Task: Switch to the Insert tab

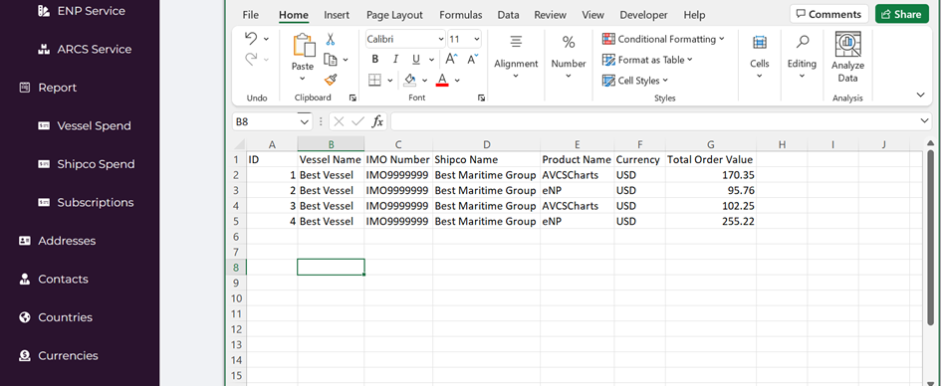Action: 337,16
